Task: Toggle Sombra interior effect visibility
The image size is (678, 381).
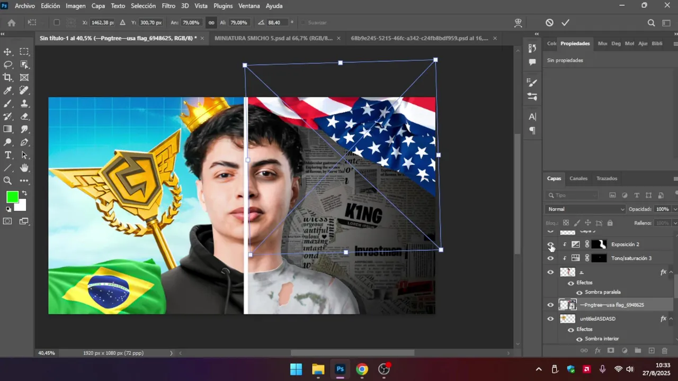Action: click(579, 339)
